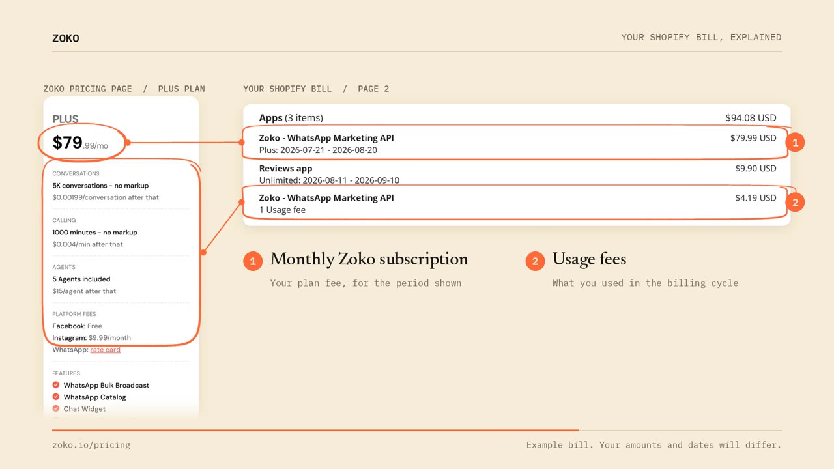Click 'Plus: 2026-07-21 - 2026-08-20' period text

[318, 150]
